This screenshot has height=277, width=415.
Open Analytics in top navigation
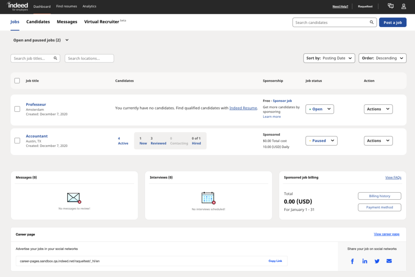[89, 6]
